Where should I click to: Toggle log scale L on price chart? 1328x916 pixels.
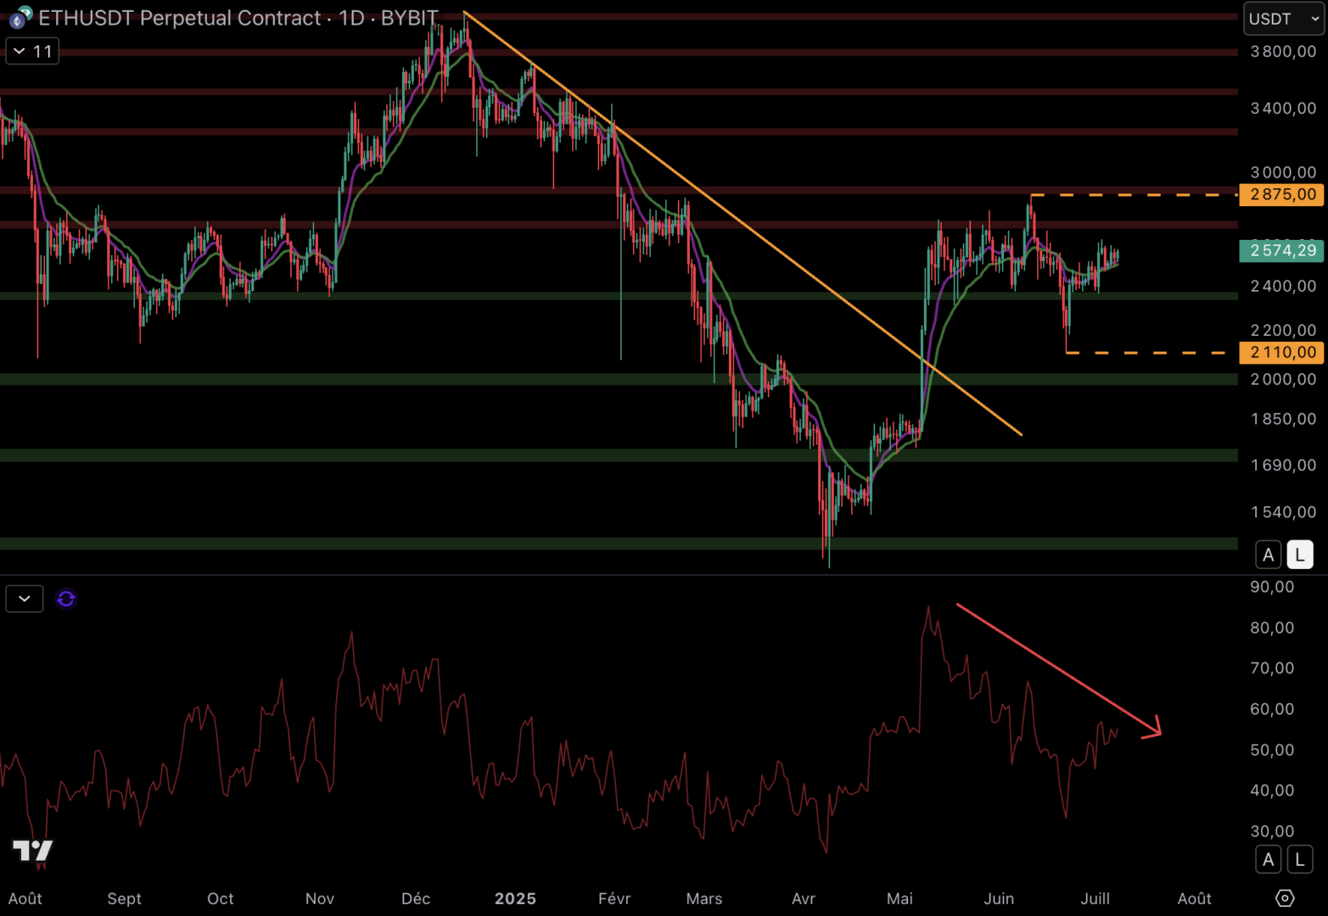1299,555
